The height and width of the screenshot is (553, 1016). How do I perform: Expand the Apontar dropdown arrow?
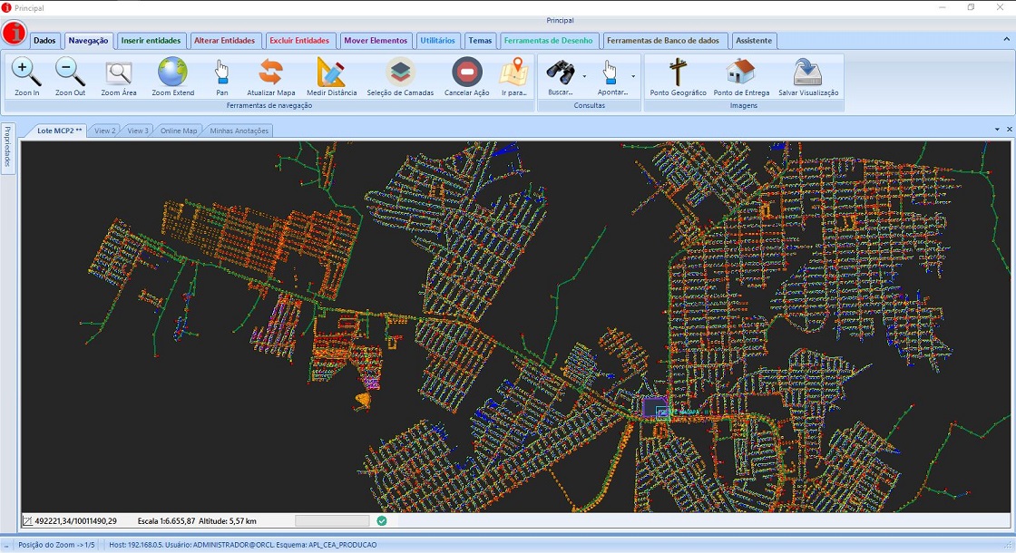[x=633, y=76]
